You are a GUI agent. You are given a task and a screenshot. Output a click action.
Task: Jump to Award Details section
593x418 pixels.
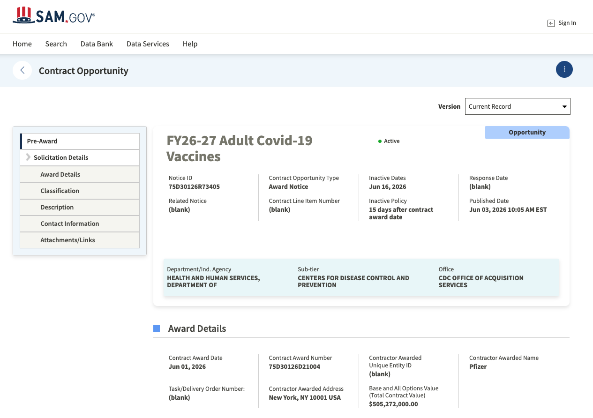pos(80,174)
